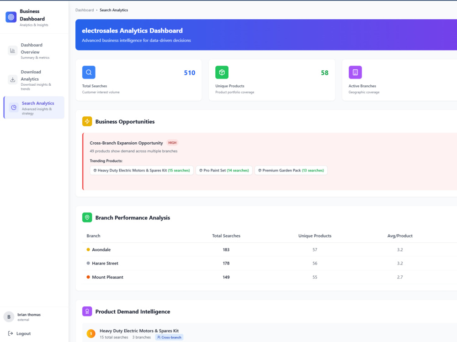Click the Avondale yellow dot
Viewport: 457px width, 342px height.
pos(88,249)
